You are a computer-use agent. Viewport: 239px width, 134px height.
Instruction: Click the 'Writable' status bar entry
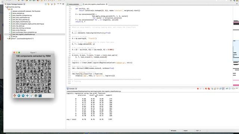point(173,131)
